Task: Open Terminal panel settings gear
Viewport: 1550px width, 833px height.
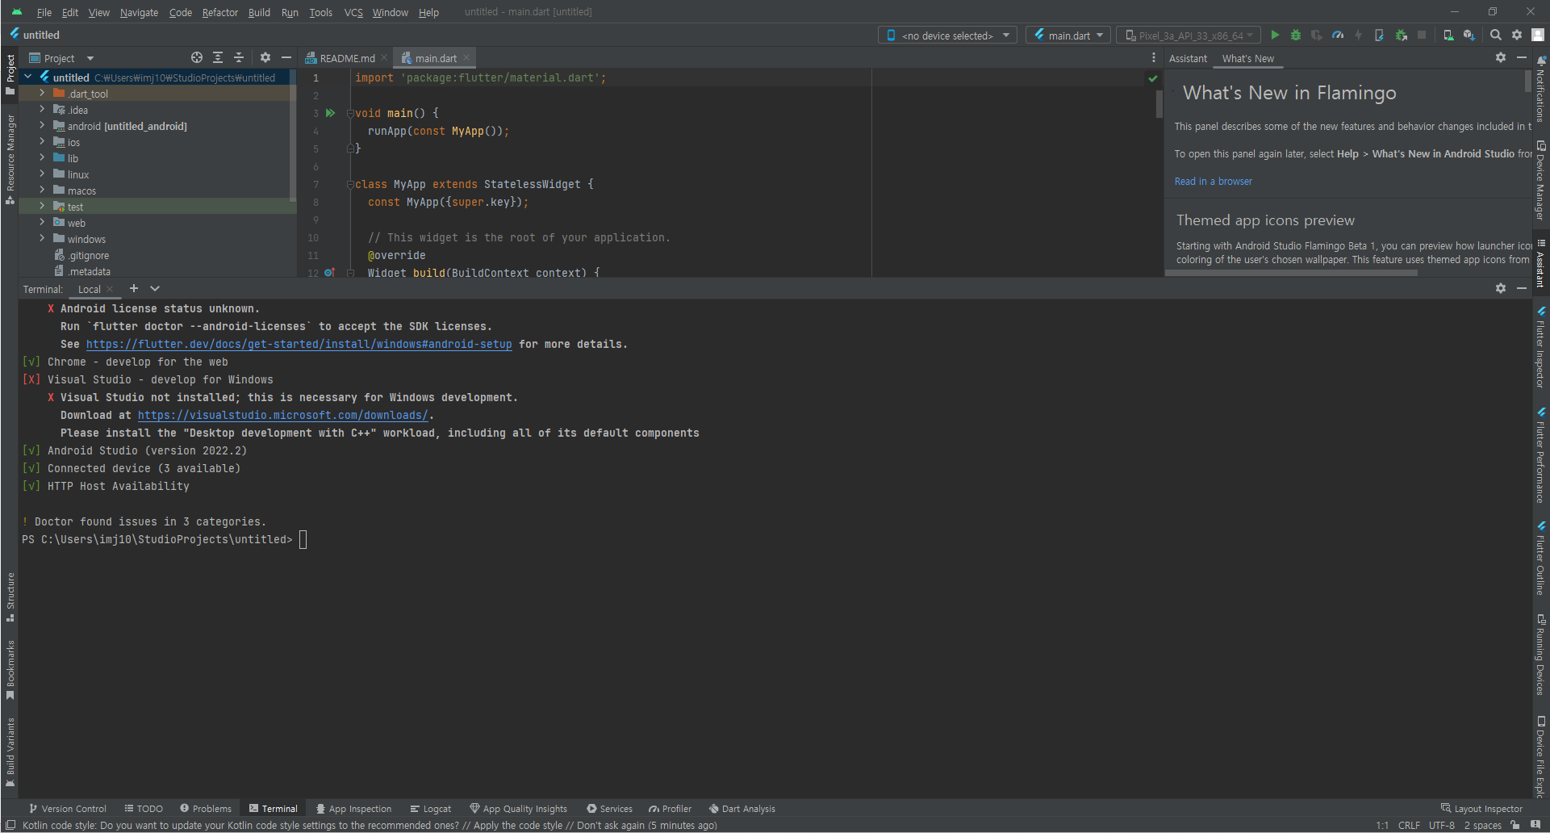Action: 1501,288
